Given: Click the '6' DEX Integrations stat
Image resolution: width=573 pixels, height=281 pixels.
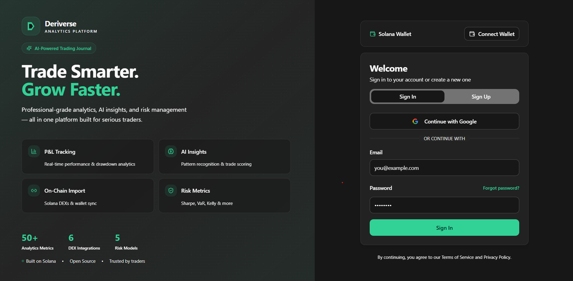Looking at the screenshot, I should (71, 238).
